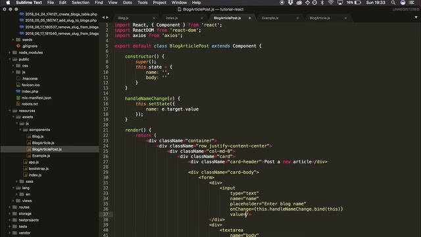Image resolution: width=421 pixels, height=237 pixels.
Task: Expand the node_modules folder
Action: tap(10, 53)
